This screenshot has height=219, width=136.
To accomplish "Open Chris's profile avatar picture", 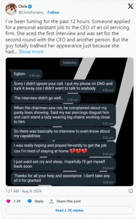I will 11,9.
